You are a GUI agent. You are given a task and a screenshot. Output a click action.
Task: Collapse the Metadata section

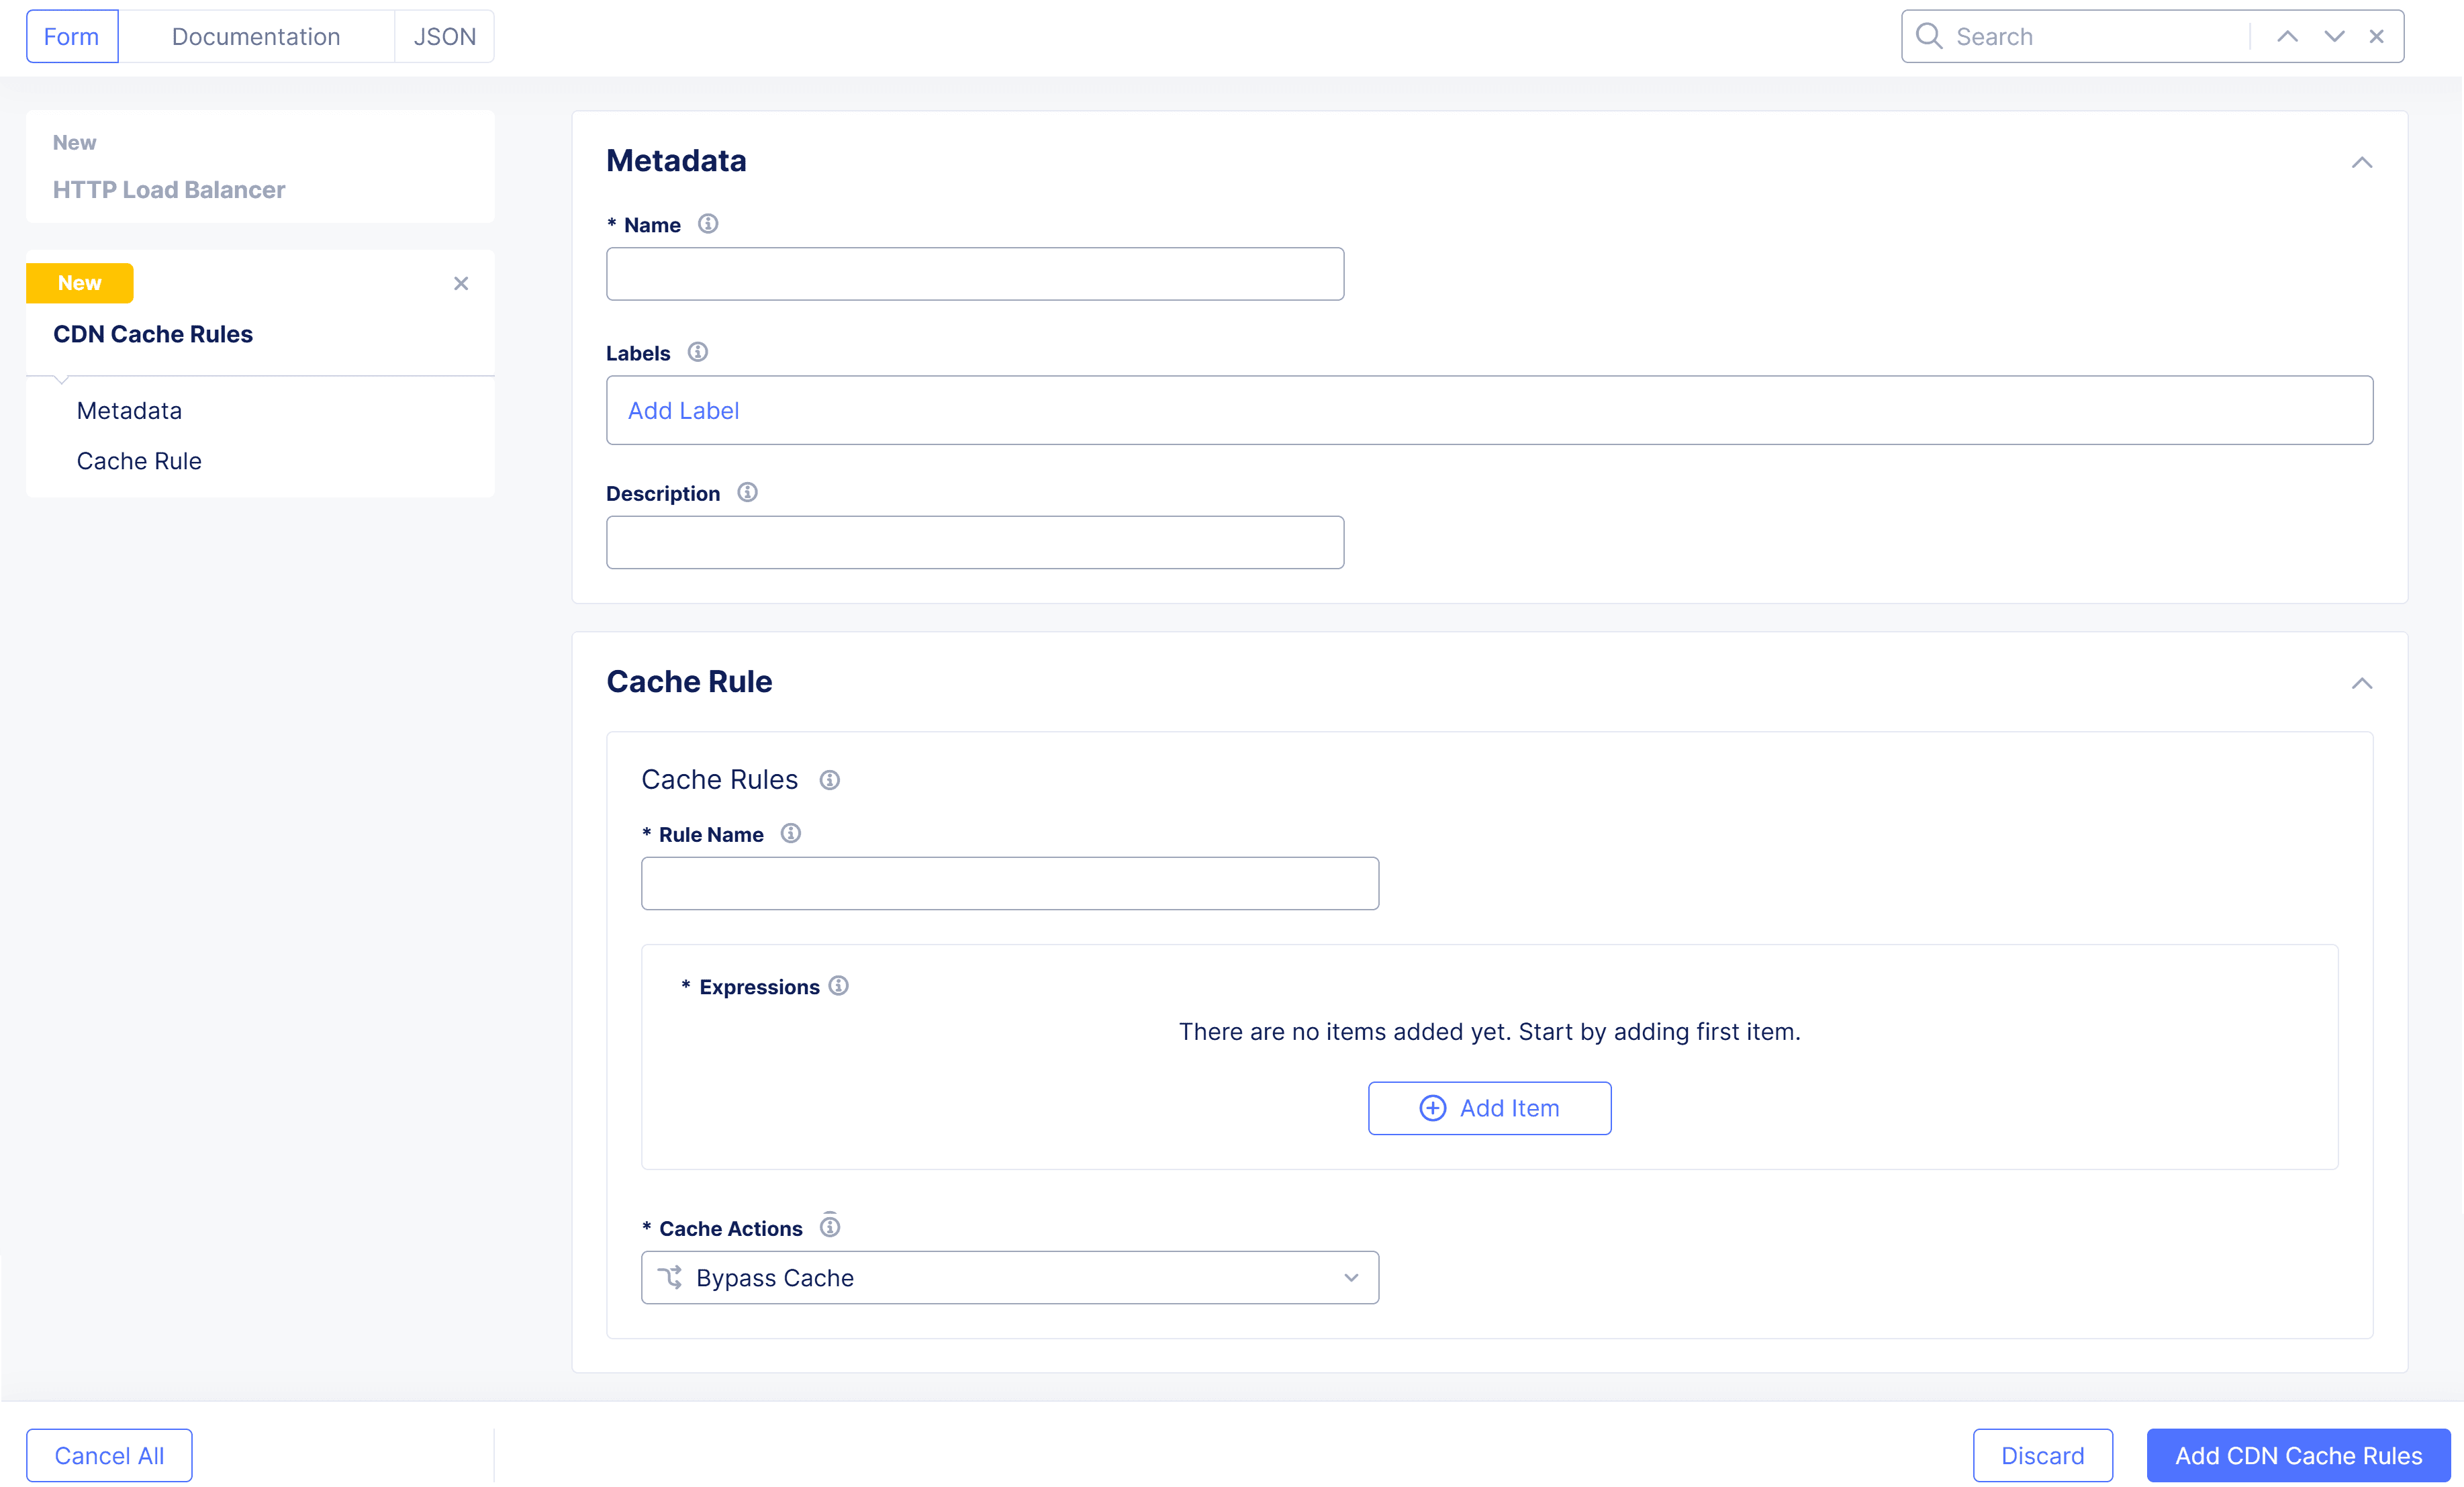pos(2363,162)
